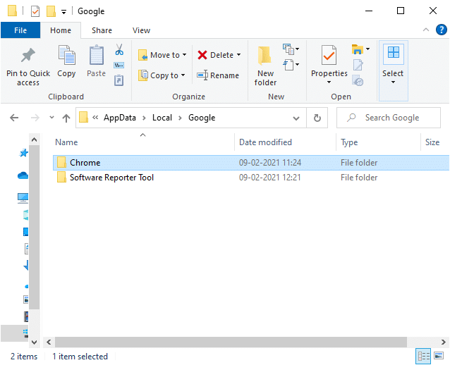Open the New item dropdown
450x365 pixels.
(x=291, y=49)
